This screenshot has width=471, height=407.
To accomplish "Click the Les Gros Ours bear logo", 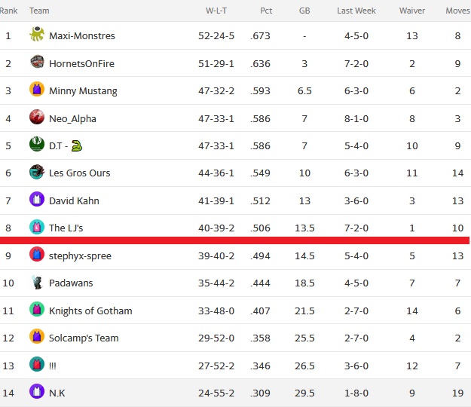I will click(37, 172).
